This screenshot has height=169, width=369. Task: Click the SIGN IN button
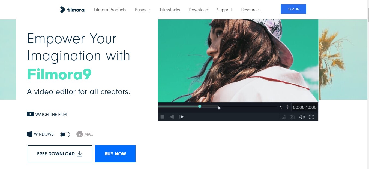click(x=293, y=9)
